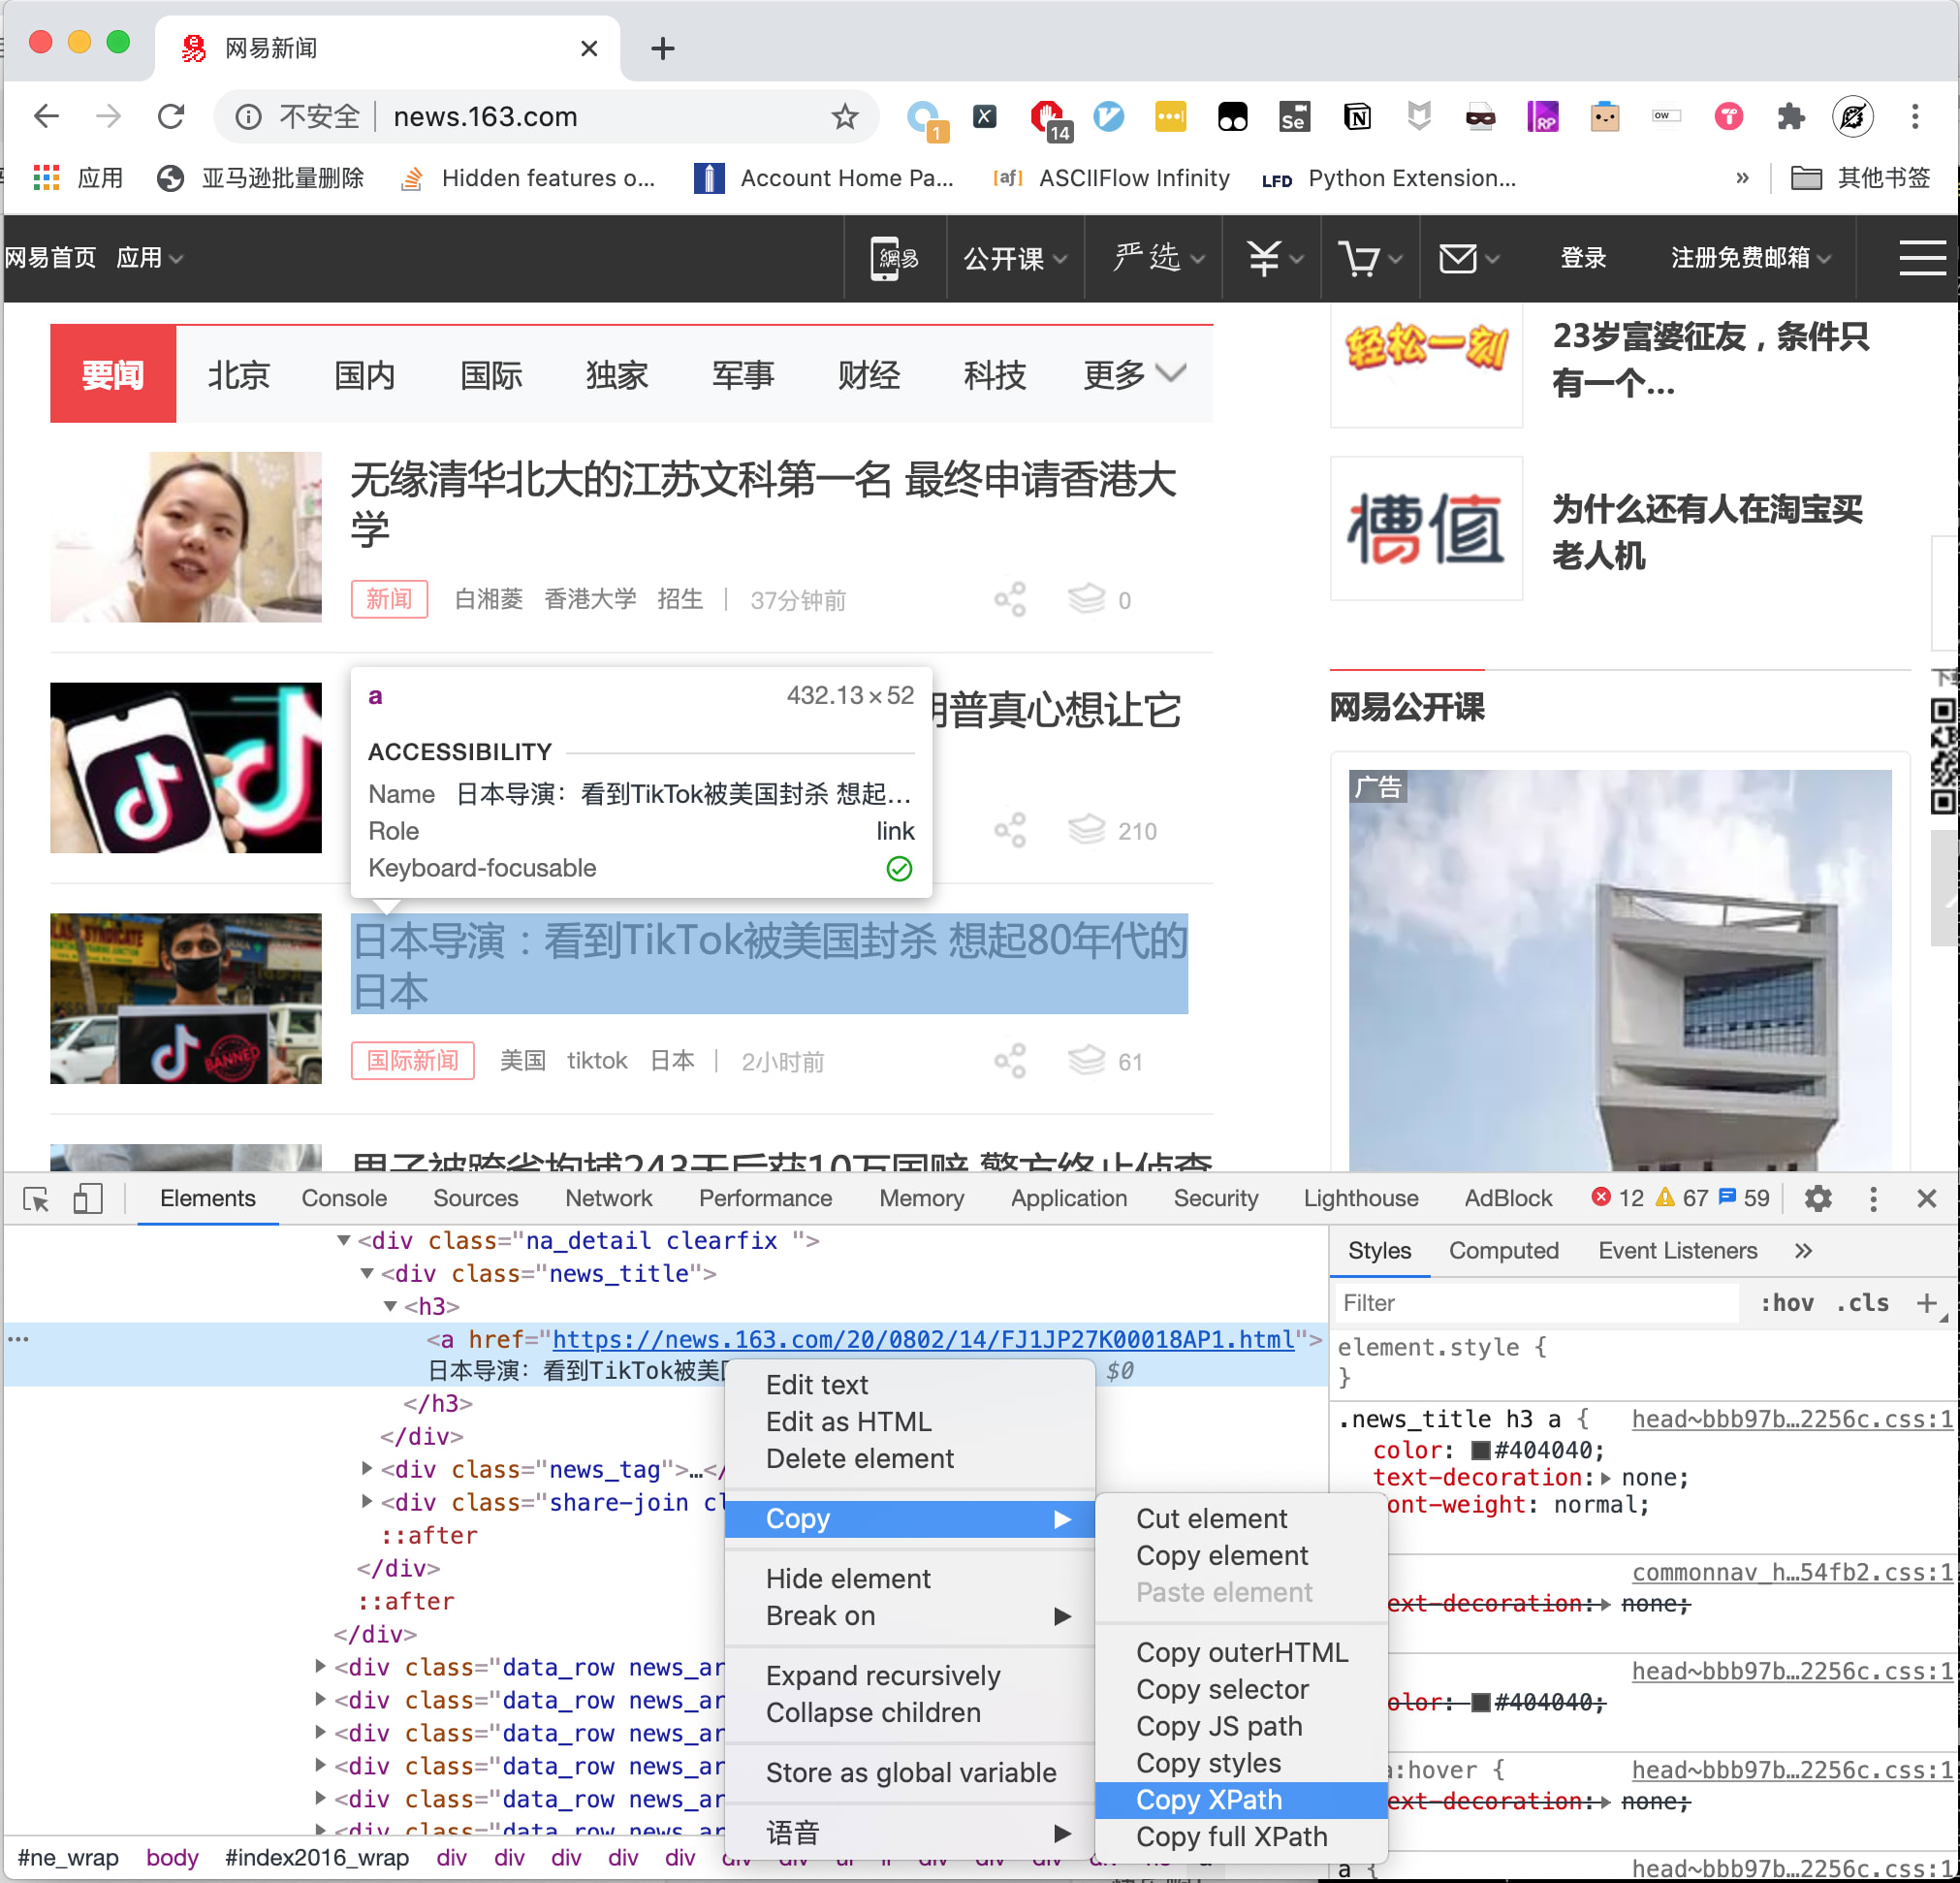Expand the news_tag div node

[x=367, y=1469]
